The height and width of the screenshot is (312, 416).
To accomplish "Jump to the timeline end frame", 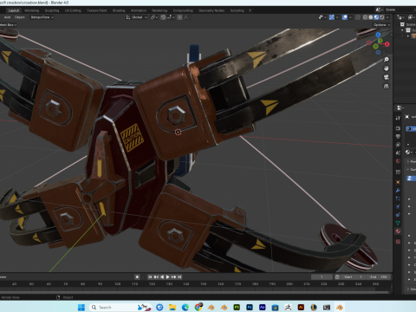I will (x=179, y=276).
